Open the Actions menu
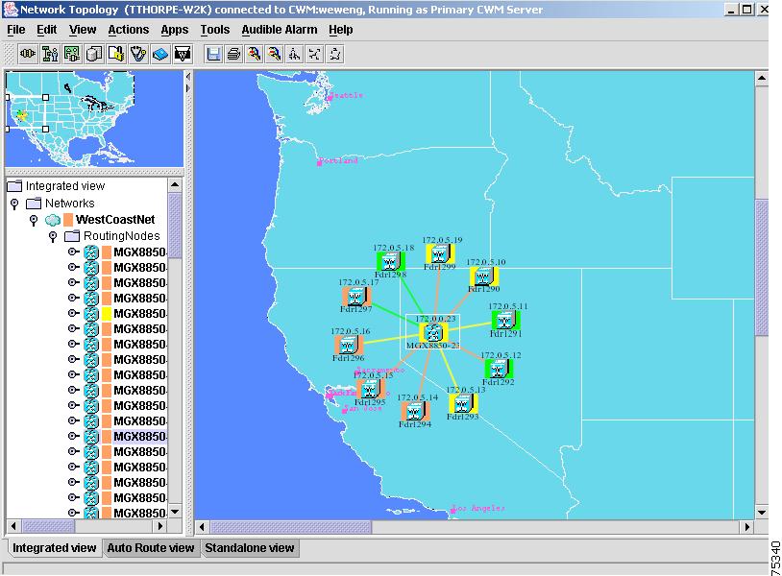Viewport: 782px width, 576px height. pyautogui.click(x=128, y=30)
